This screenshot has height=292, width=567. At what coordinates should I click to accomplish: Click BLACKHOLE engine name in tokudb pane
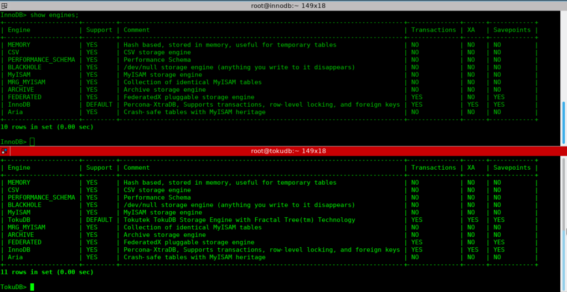[x=24, y=205]
